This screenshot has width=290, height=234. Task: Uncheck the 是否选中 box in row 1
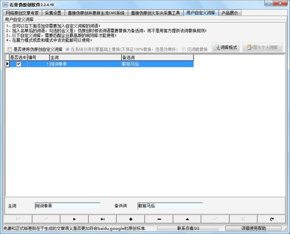point(18,64)
